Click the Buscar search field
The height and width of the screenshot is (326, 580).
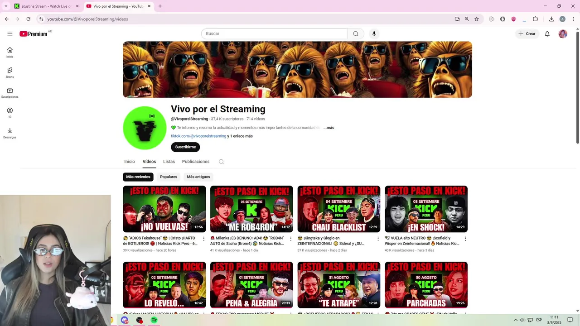pyautogui.click(x=274, y=34)
